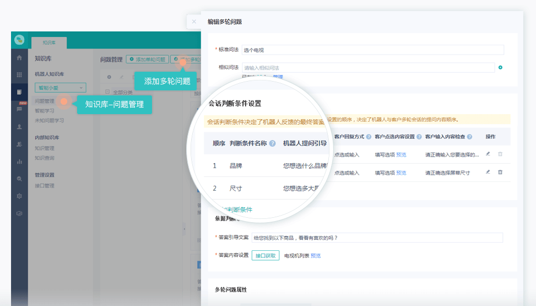Screen dimensions: 536x306
Task: Click the green plus icon beside 相似问法
Action: tap(500, 67)
